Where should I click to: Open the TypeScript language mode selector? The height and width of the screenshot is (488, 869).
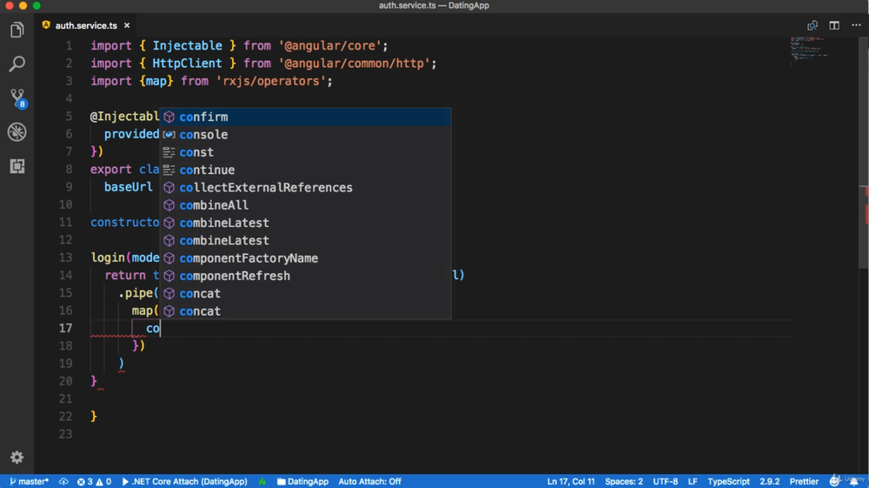coord(728,481)
